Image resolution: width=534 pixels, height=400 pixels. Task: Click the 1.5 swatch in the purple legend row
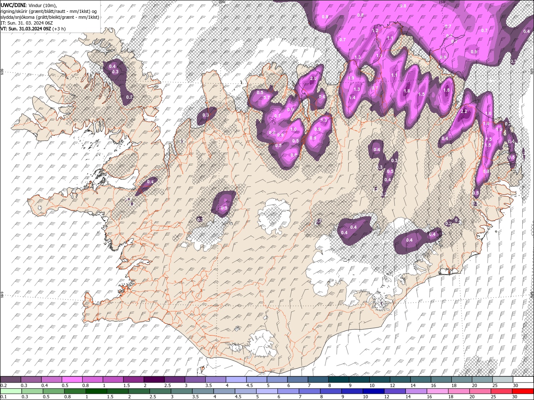coord(133,380)
